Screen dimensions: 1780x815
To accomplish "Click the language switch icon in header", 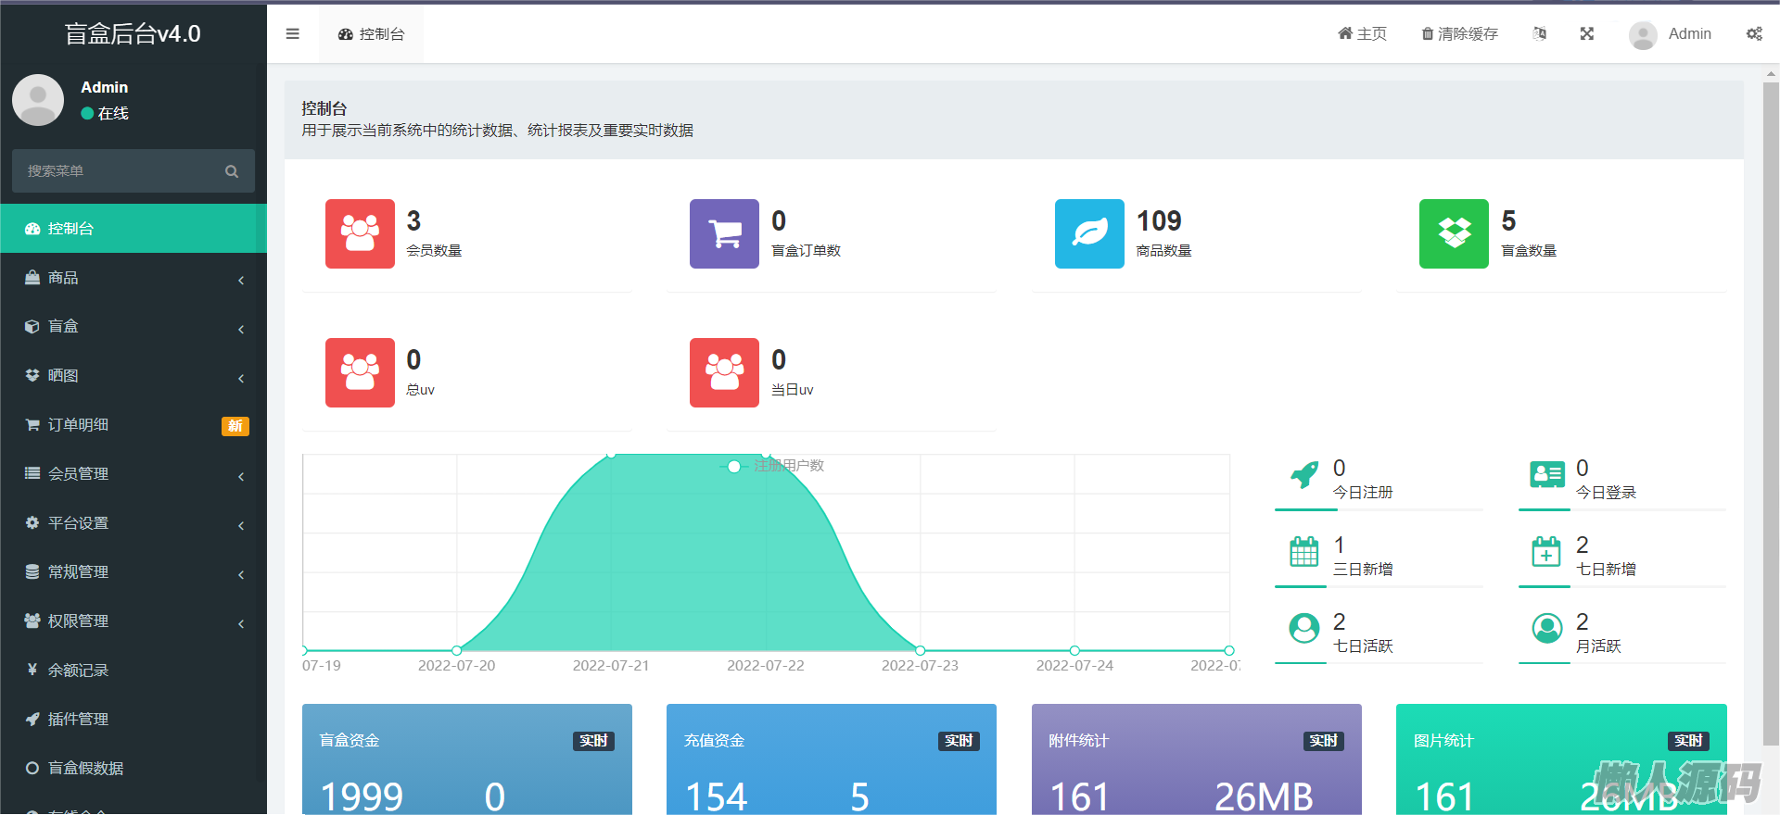I will [1539, 34].
